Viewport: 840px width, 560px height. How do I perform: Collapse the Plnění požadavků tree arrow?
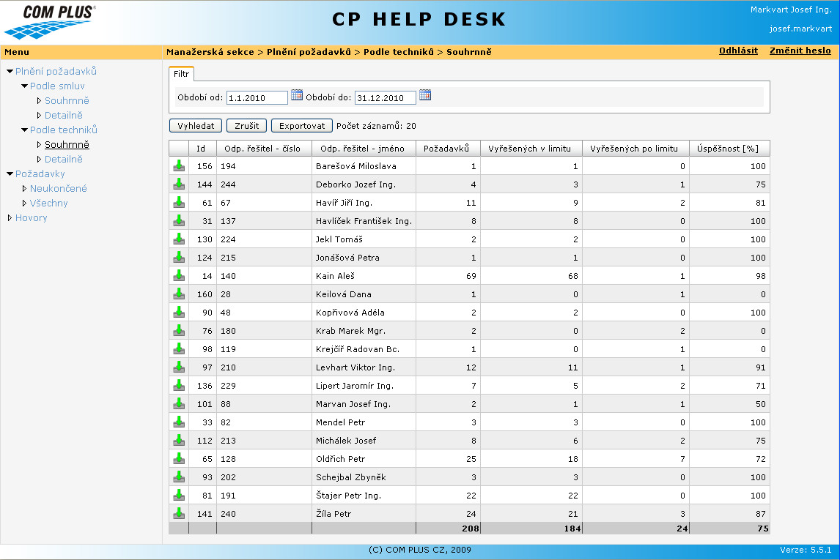click(10, 71)
